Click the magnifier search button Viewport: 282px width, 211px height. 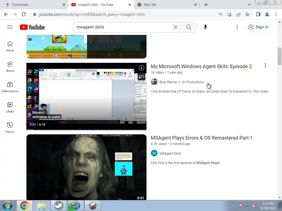pos(189,27)
